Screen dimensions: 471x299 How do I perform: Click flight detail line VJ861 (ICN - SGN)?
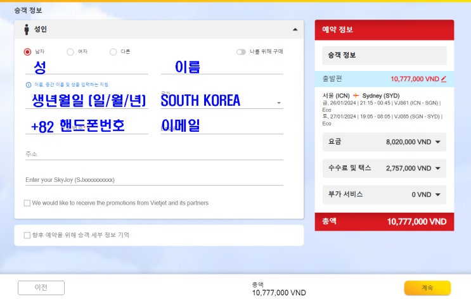382,106
